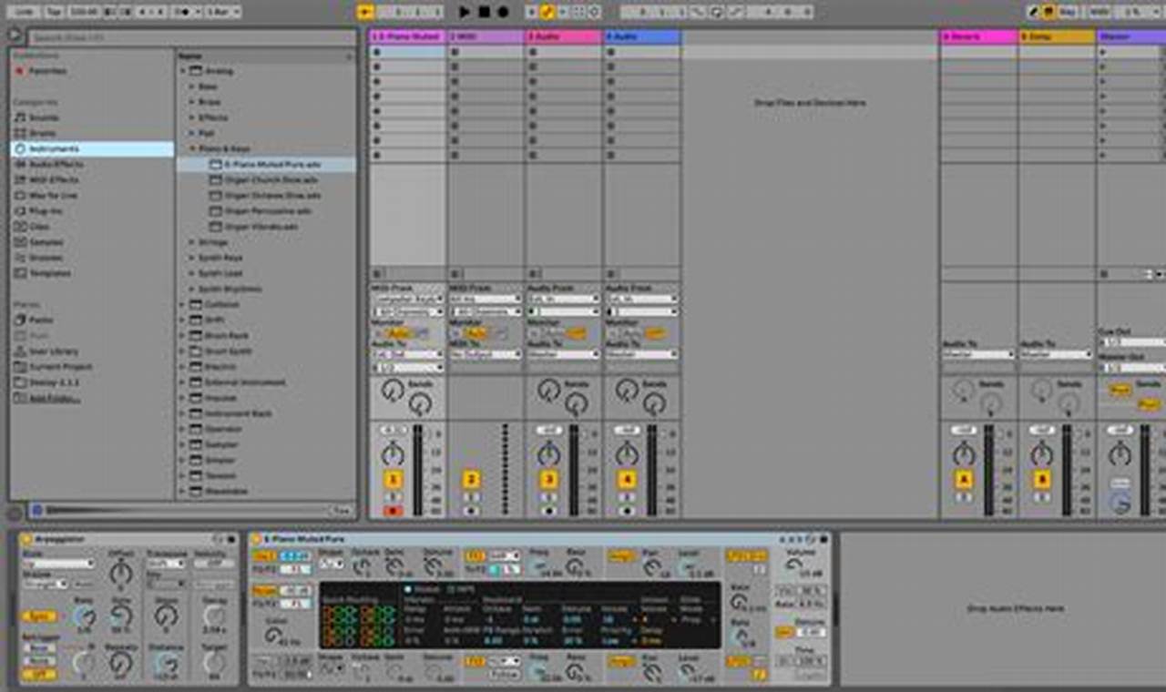Select Organ Church Slow.adv preset
Image resolution: width=1166 pixels, height=692 pixels.
(265, 179)
